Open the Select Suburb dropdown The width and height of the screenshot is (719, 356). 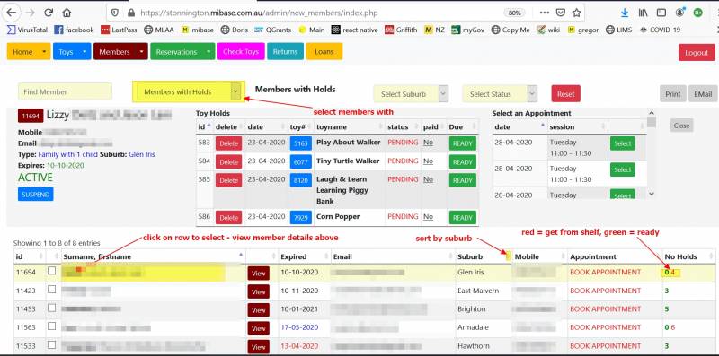click(411, 94)
